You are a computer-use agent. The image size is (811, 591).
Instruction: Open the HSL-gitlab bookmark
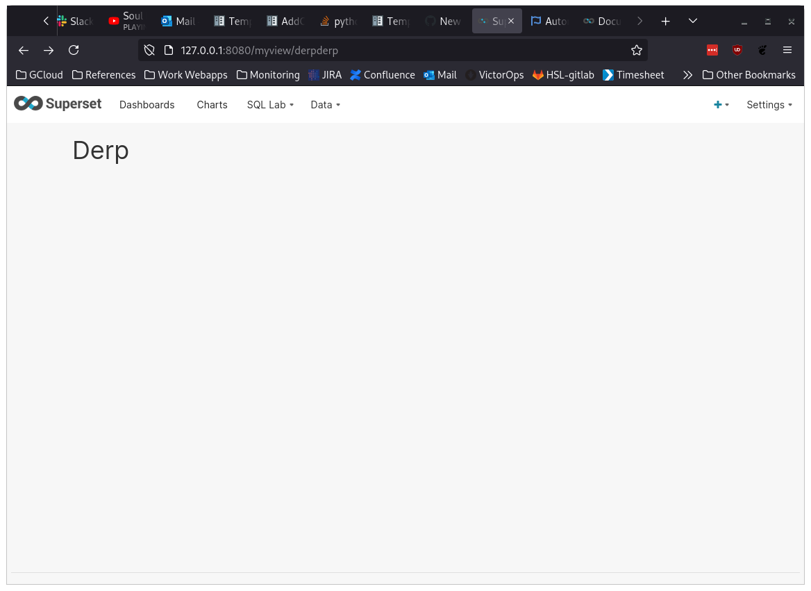point(563,75)
